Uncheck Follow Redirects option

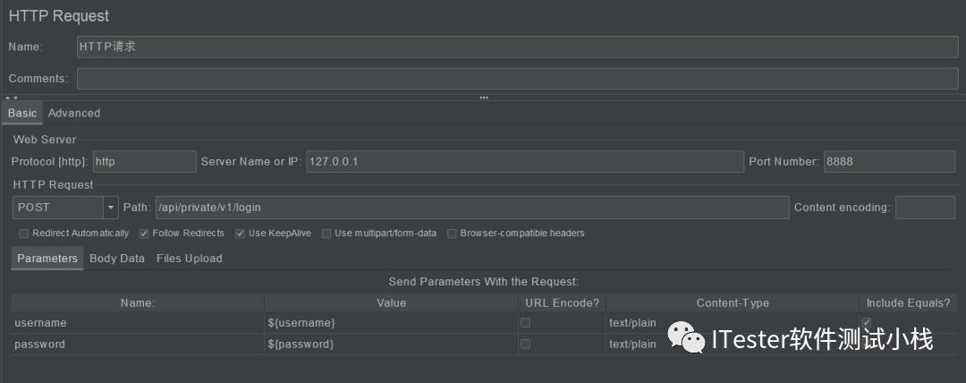click(x=143, y=234)
